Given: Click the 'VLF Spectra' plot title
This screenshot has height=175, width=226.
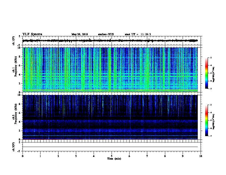Looking at the screenshot, I should coord(32,34).
